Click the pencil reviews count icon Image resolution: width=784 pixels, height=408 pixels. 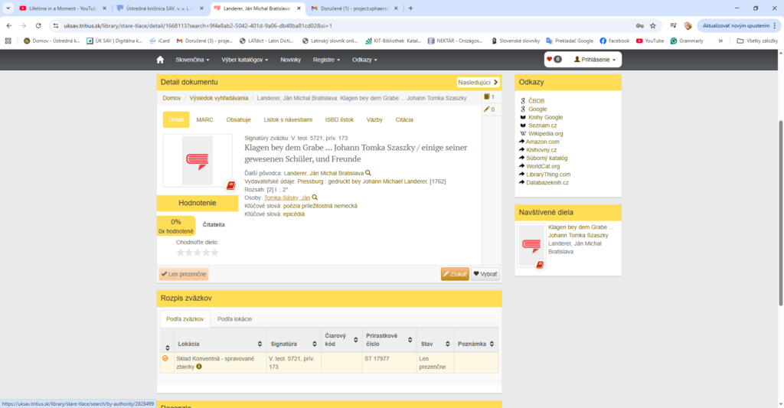pos(488,109)
